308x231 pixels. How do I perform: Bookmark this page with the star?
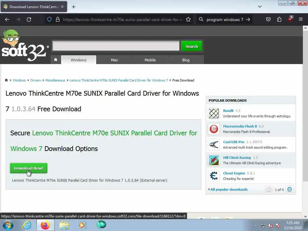pyautogui.click(x=188, y=20)
